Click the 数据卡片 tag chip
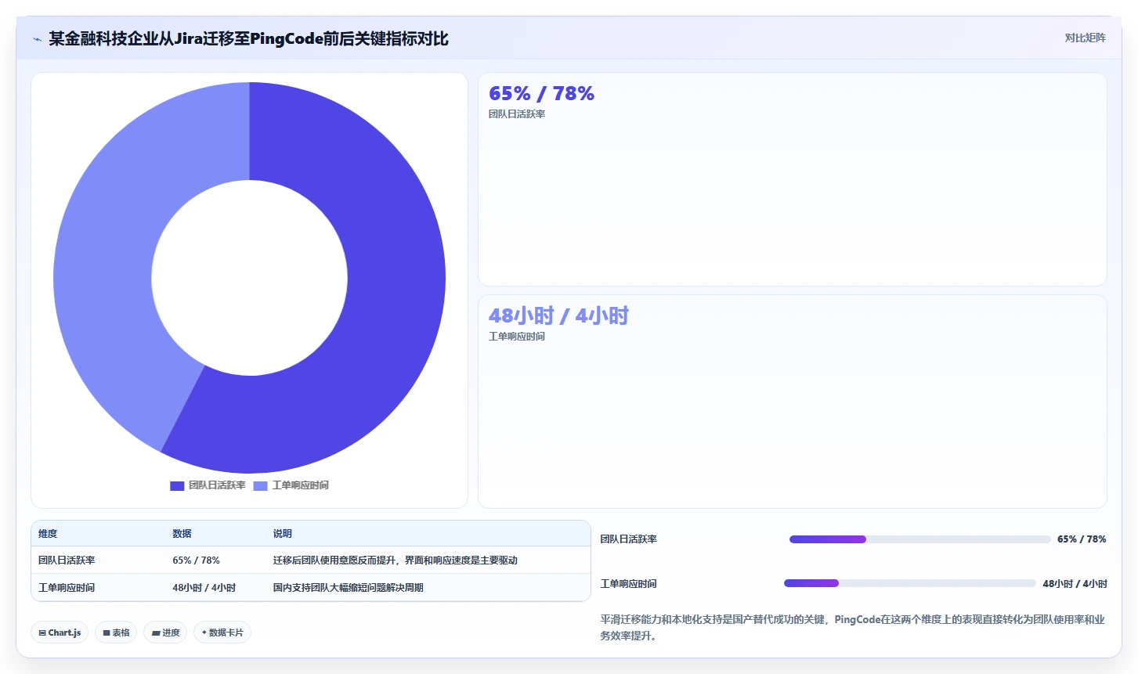This screenshot has width=1138, height=674. (222, 633)
